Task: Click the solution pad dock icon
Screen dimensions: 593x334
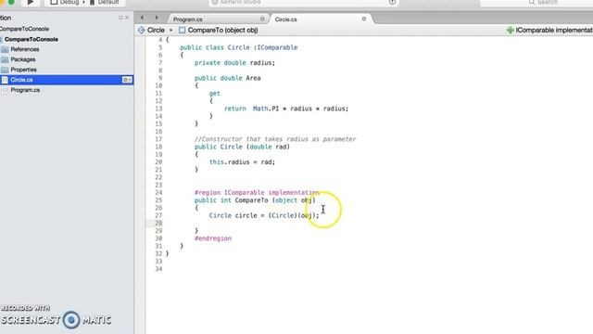Action: click(120, 18)
